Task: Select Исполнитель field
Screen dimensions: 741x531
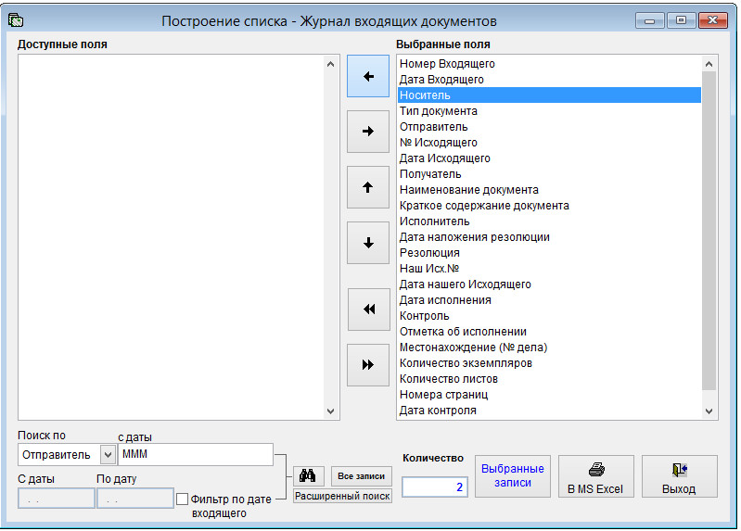Action: pyautogui.click(x=549, y=221)
